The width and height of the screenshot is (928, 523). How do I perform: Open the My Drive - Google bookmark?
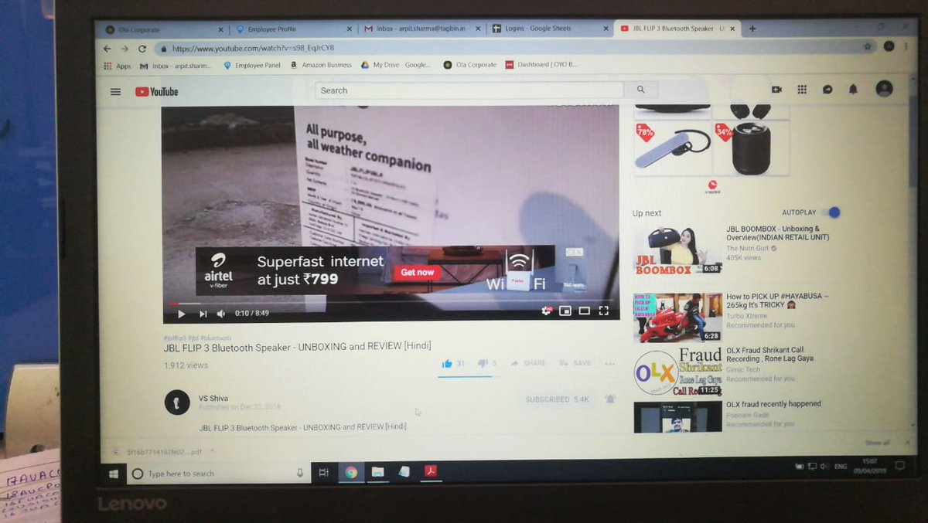(396, 65)
